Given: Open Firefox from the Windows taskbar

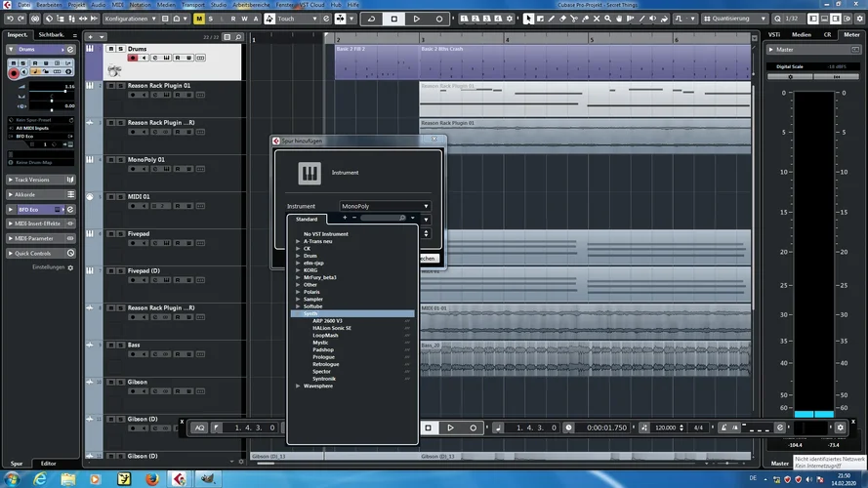Looking at the screenshot, I should click(x=151, y=478).
